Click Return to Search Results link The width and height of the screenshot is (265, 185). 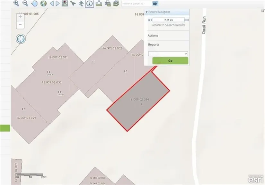pyautogui.click(x=168, y=25)
